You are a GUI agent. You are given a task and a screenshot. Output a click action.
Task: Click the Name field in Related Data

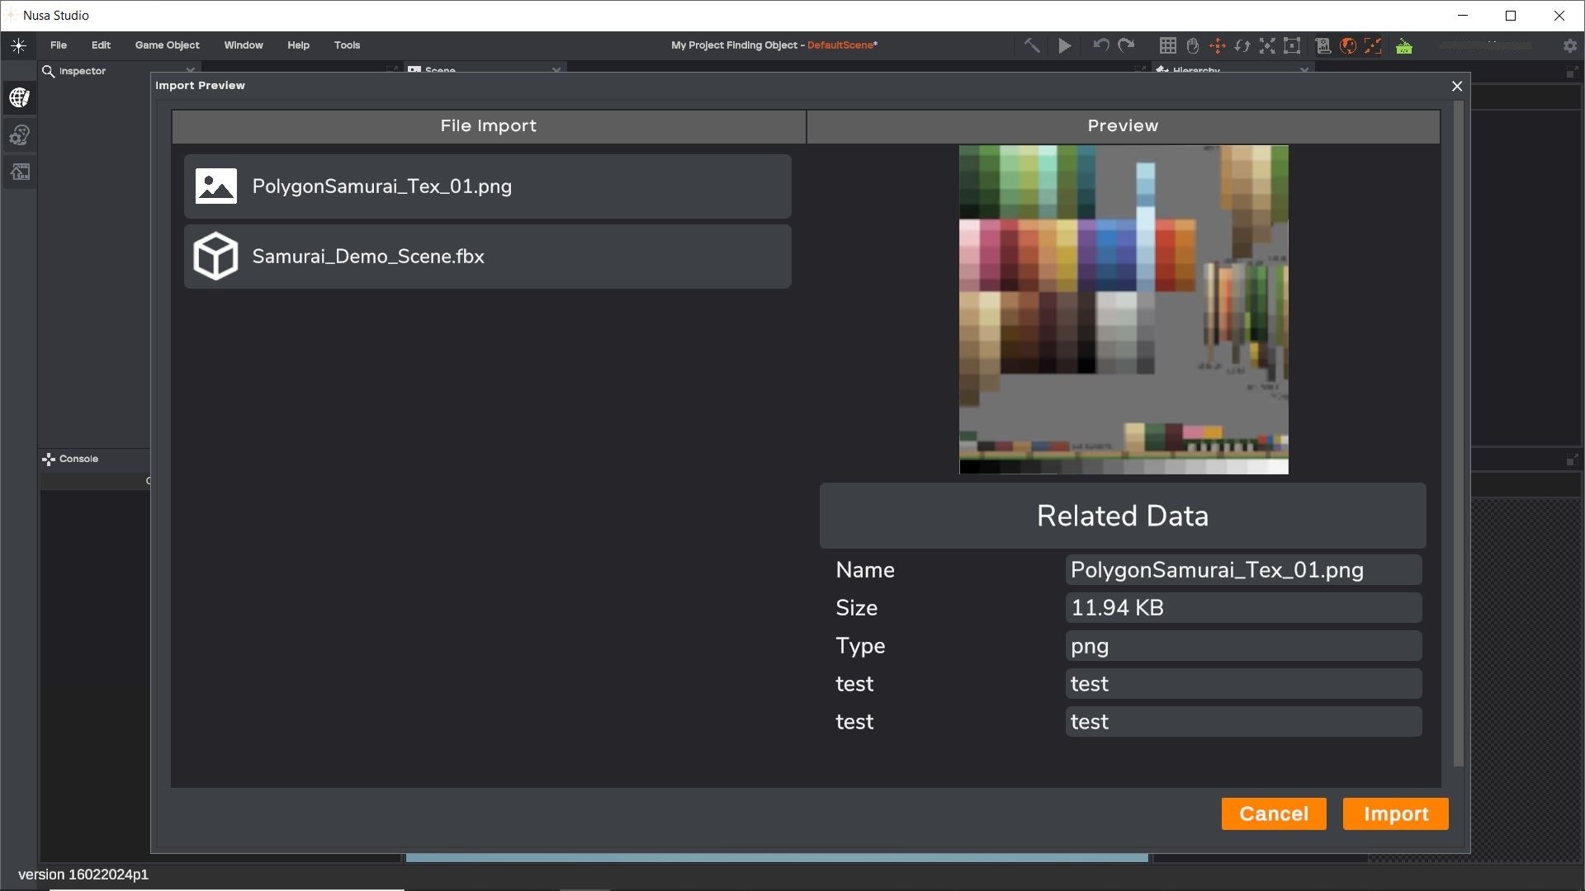pyautogui.click(x=1242, y=570)
